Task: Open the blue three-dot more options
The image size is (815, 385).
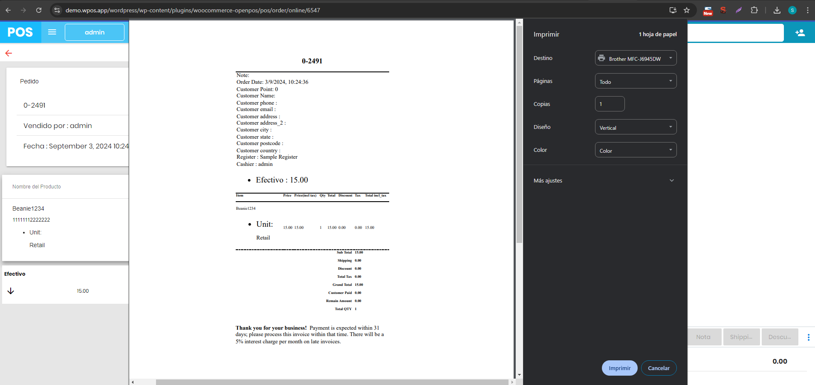Action: pos(809,337)
